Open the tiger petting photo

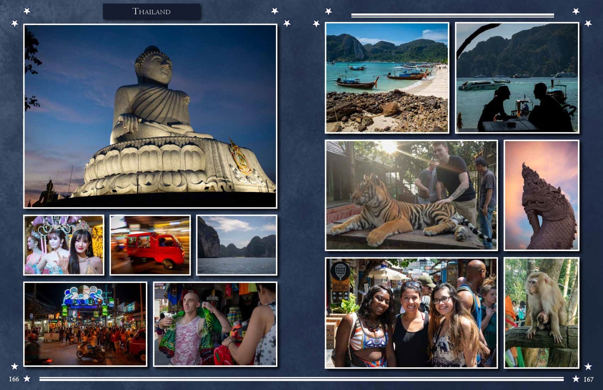pos(411,195)
